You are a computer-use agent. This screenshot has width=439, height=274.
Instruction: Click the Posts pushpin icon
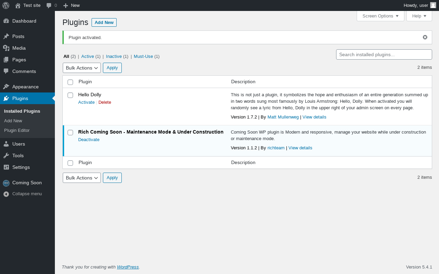[x=6, y=36]
